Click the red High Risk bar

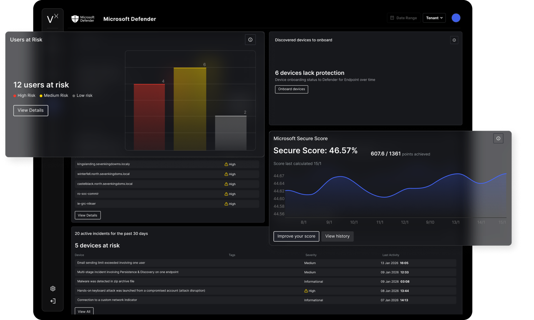pyautogui.click(x=149, y=117)
